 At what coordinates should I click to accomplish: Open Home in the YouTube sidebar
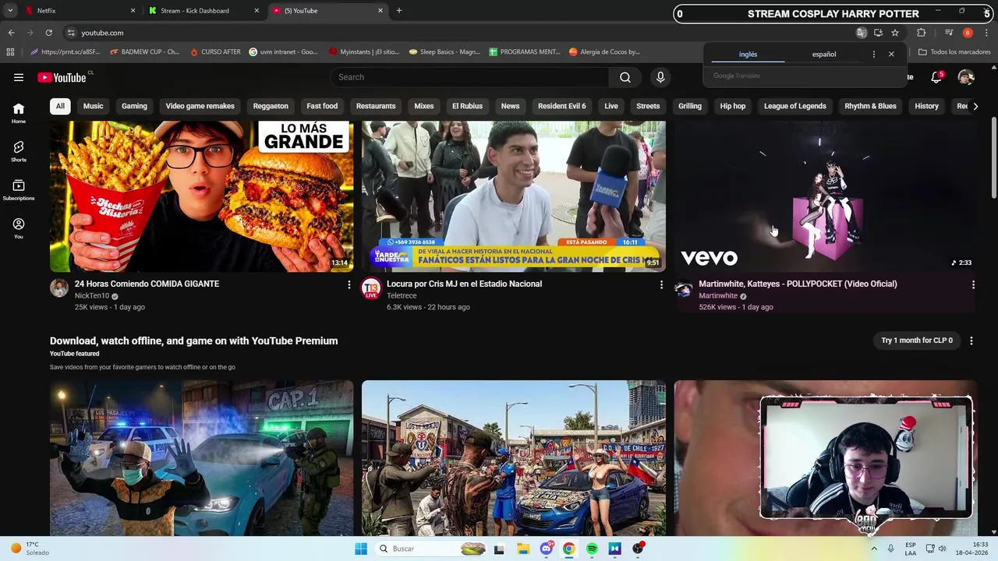(19, 113)
